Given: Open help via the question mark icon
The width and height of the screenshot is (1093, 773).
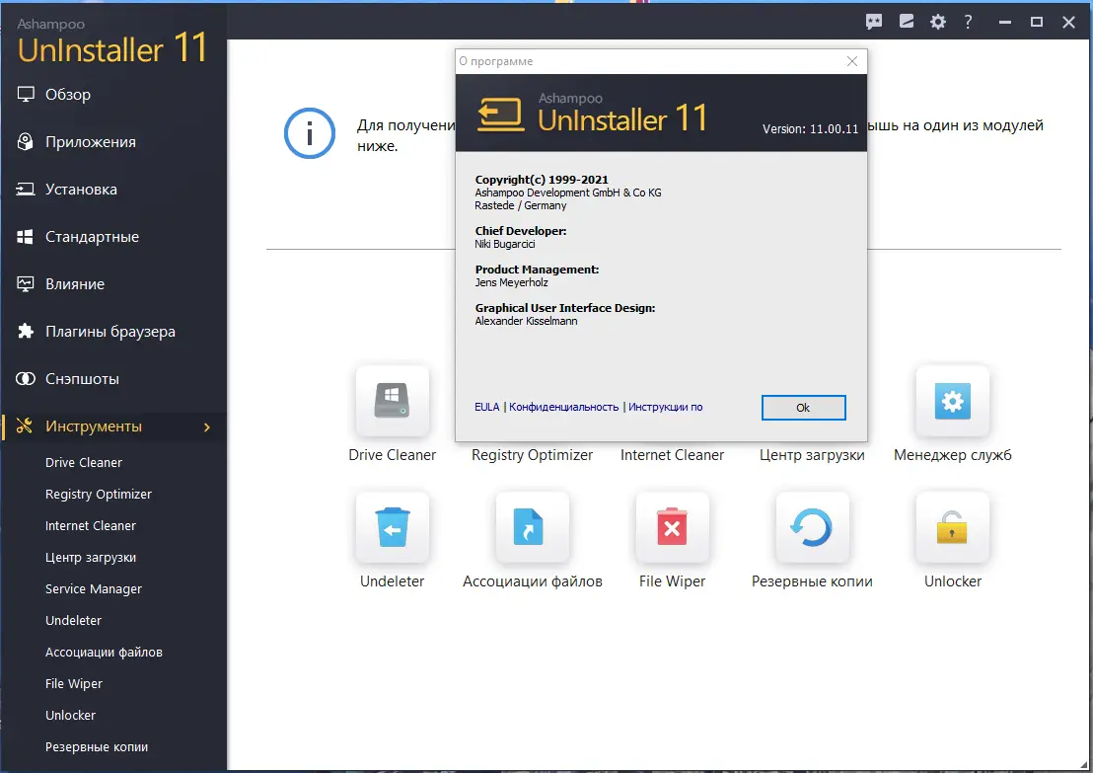Looking at the screenshot, I should (968, 21).
